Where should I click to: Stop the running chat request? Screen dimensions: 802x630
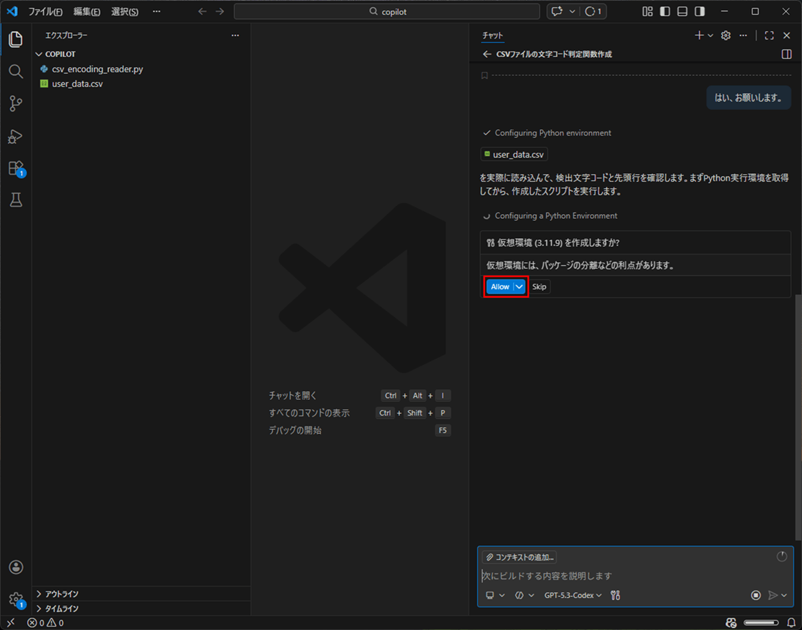[756, 595]
